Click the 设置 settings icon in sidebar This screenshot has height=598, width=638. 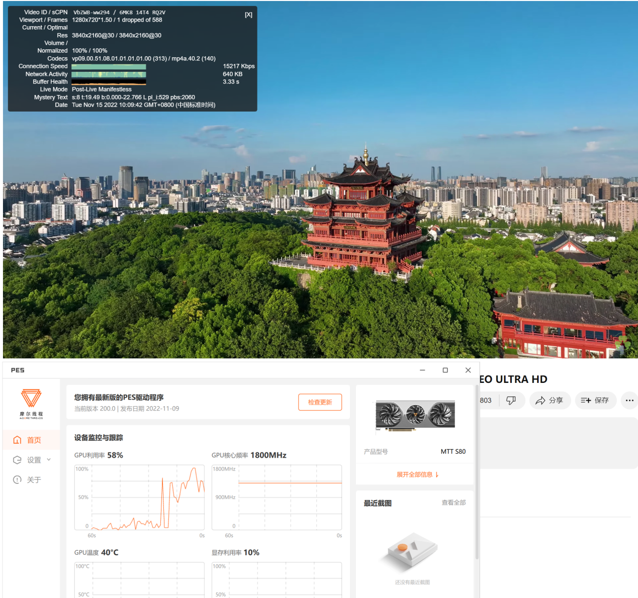[x=18, y=460]
